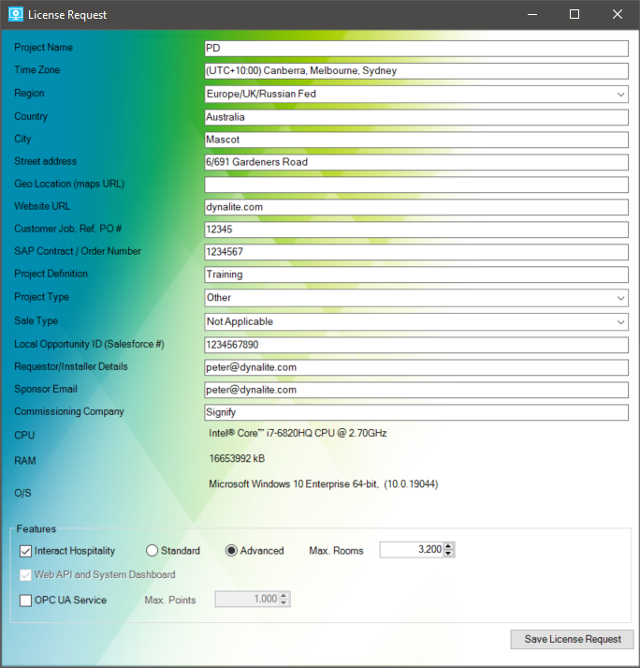The image size is (640, 668).
Task: Click the Website URL field
Action: 416,207
